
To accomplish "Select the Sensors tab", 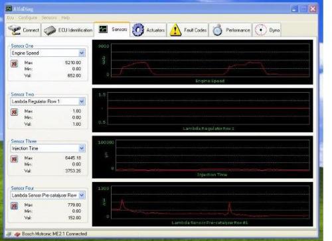I will (x=112, y=29).
